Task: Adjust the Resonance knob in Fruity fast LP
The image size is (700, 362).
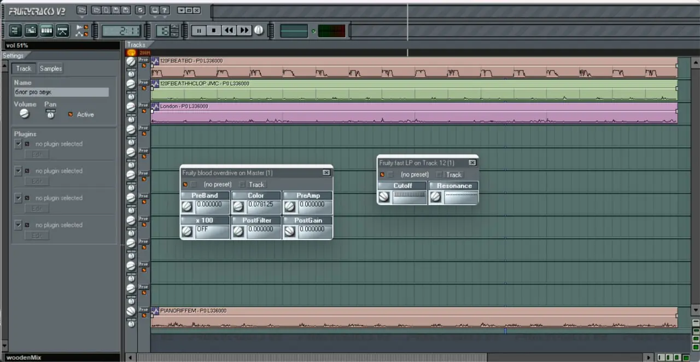Action: click(x=435, y=197)
